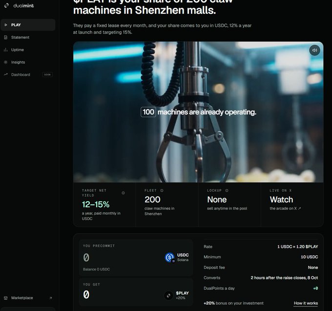Click the minimum 10 USDC value
This screenshot has height=311, width=332.
tap(310, 257)
